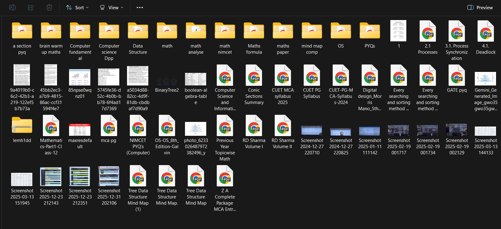Select 'Screenshot 2024-12-27 220825' thumbnail

(341, 132)
